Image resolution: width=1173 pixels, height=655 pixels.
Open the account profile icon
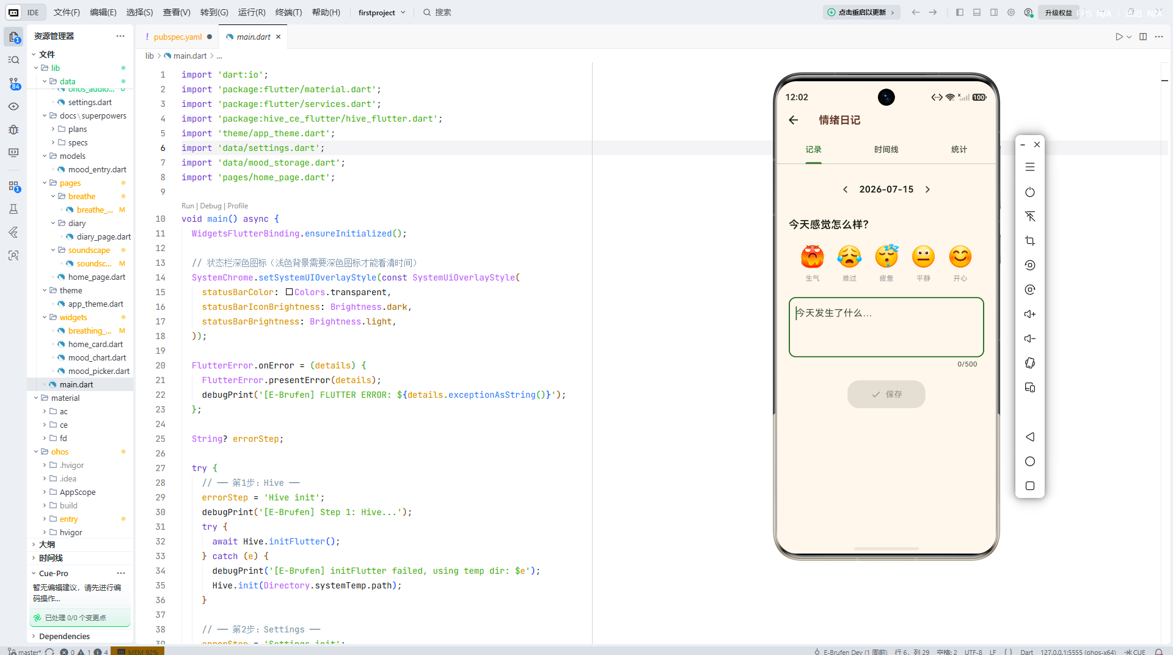click(x=1028, y=12)
